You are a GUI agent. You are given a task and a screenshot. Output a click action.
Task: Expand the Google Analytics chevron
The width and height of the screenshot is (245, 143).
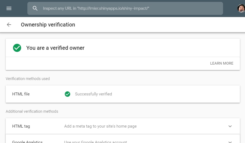click(x=230, y=142)
